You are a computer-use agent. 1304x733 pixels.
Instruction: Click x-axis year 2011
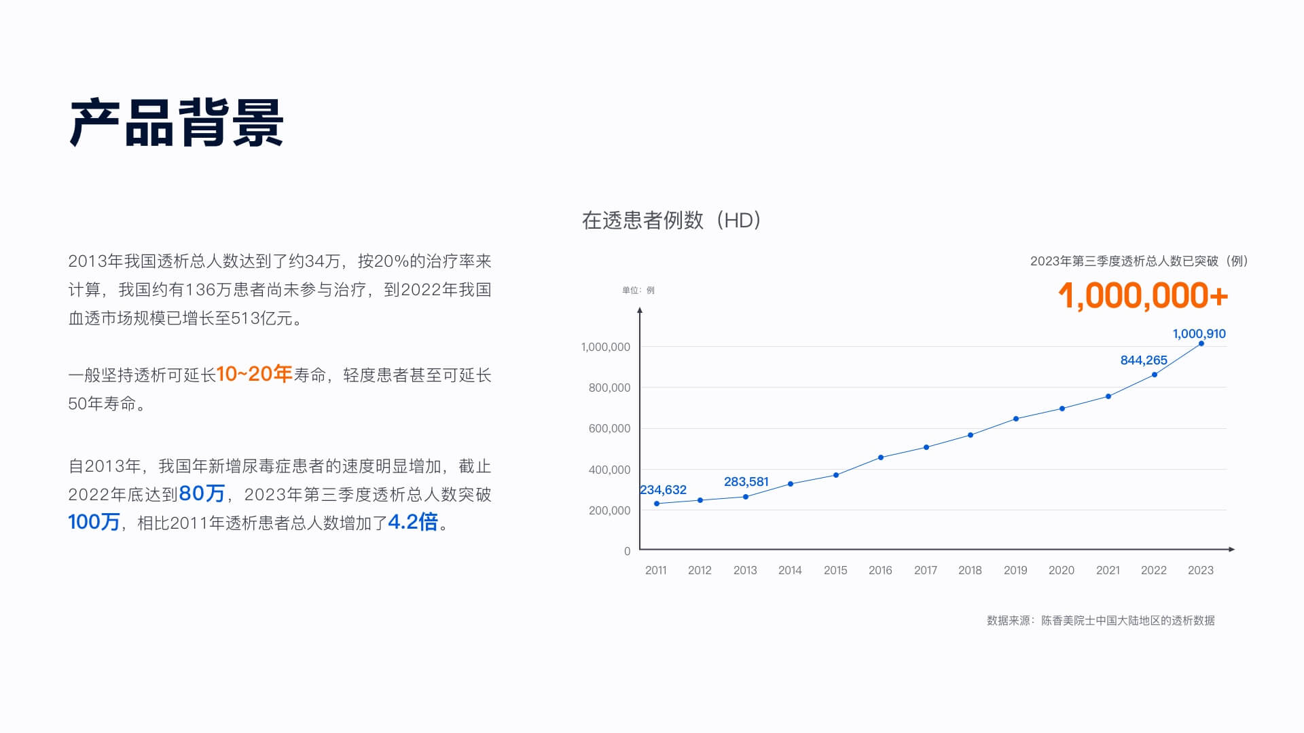pos(656,570)
